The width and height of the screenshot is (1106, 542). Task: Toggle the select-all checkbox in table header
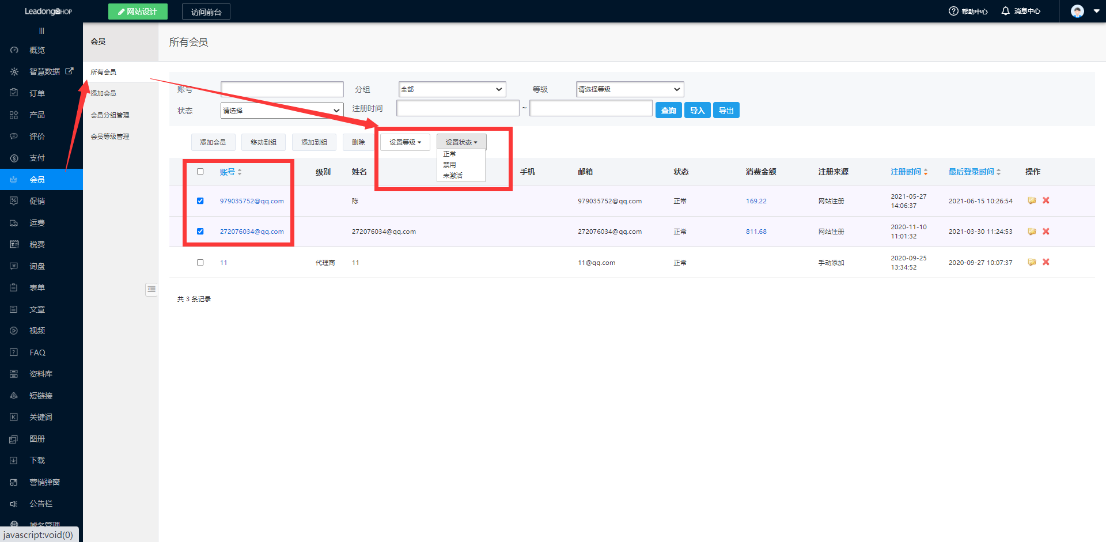click(x=200, y=172)
